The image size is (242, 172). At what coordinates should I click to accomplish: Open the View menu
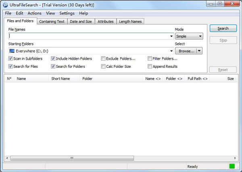click(50, 13)
